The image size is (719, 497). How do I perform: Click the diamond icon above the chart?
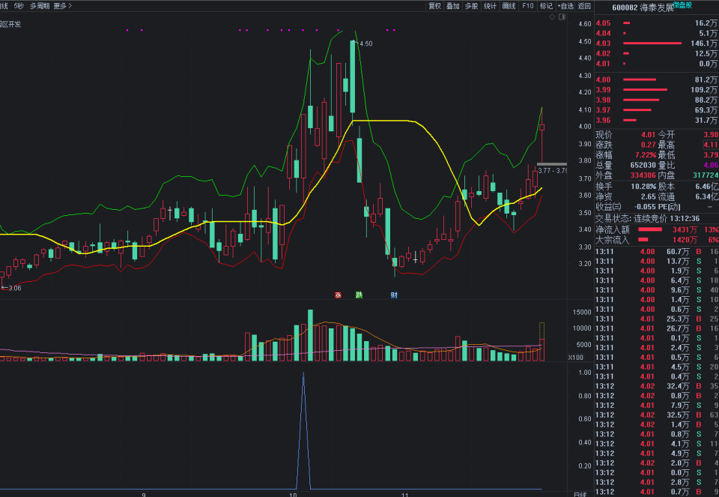(x=552, y=17)
